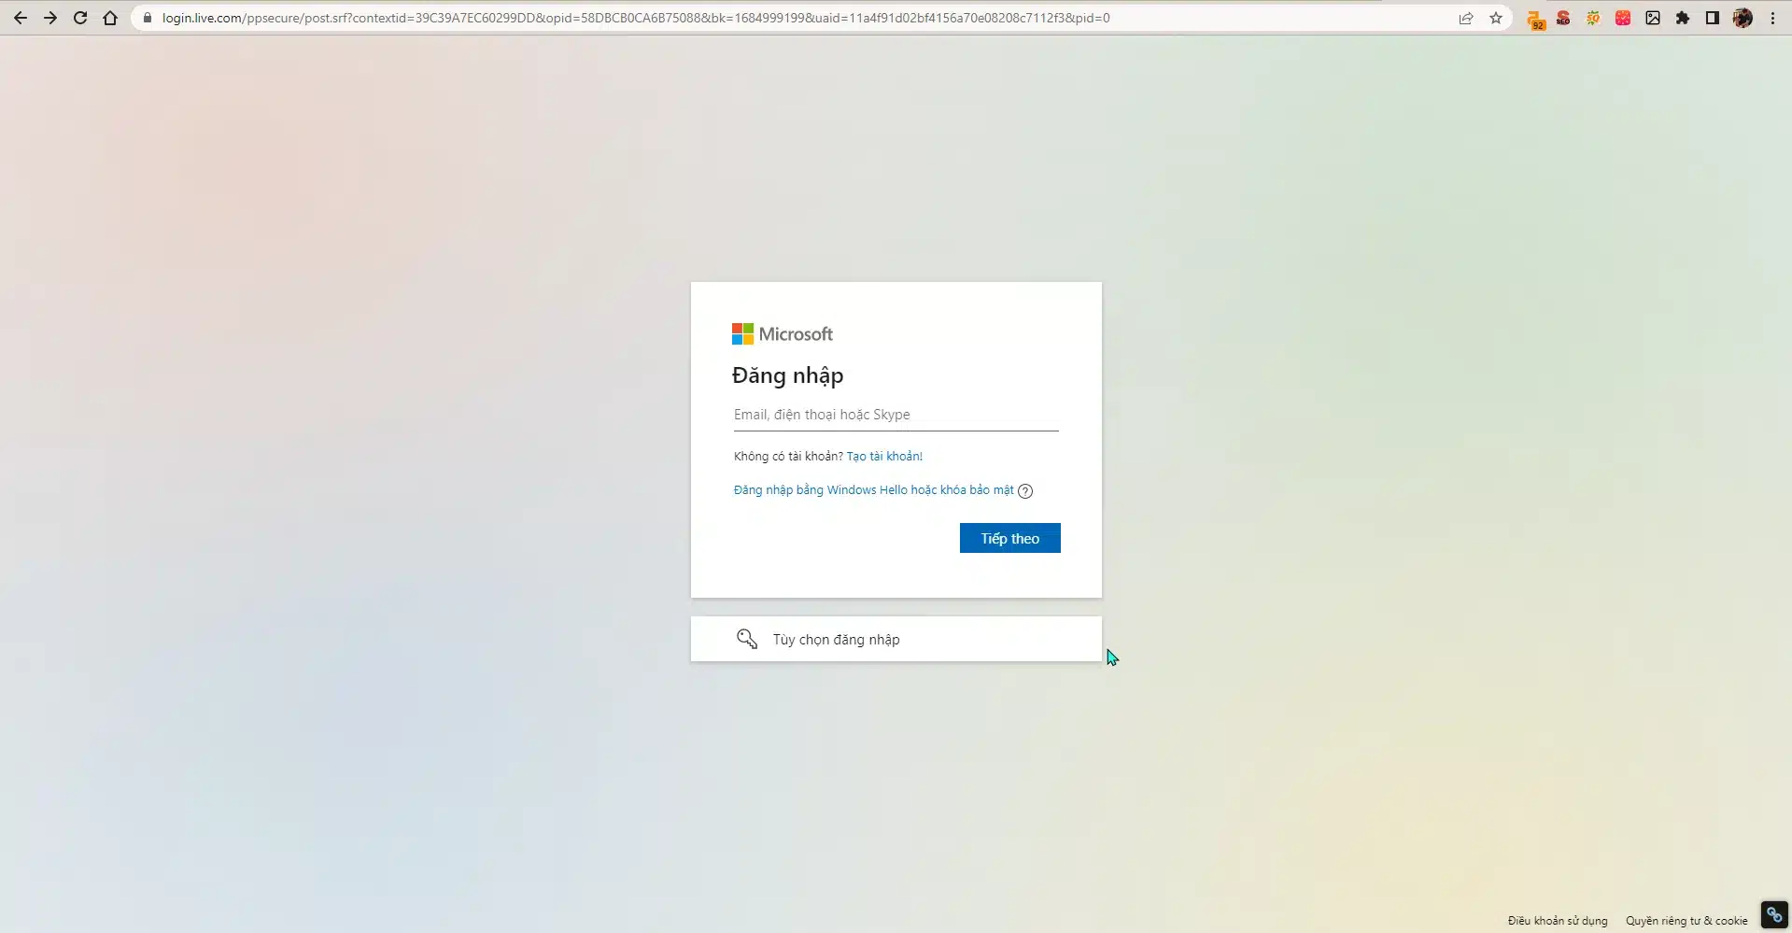1792x933 pixels.
Task: Open Quyền riêng tư & cookie link
Action: pyautogui.click(x=1686, y=921)
